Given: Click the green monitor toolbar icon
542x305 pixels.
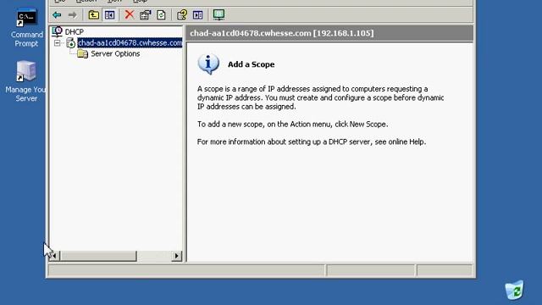Looking at the screenshot, I should (x=218, y=14).
